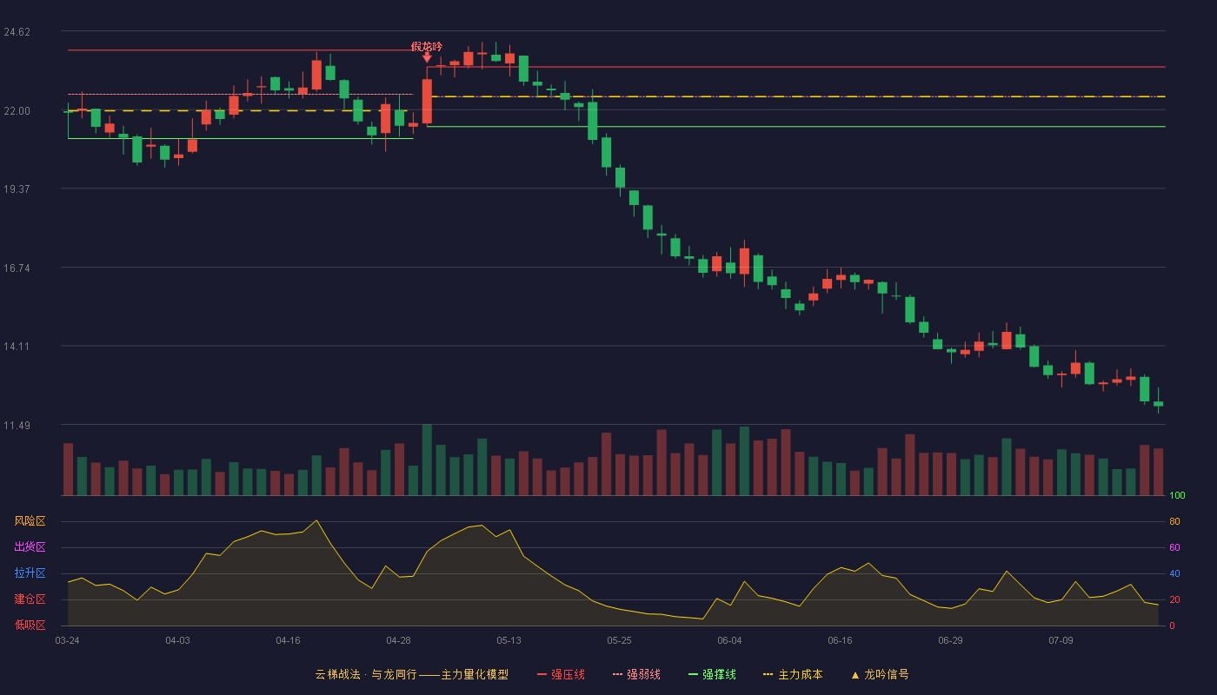Toggle 主力成本 series via legend text
The height and width of the screenshot is (695, 1217).
[800, 674]
